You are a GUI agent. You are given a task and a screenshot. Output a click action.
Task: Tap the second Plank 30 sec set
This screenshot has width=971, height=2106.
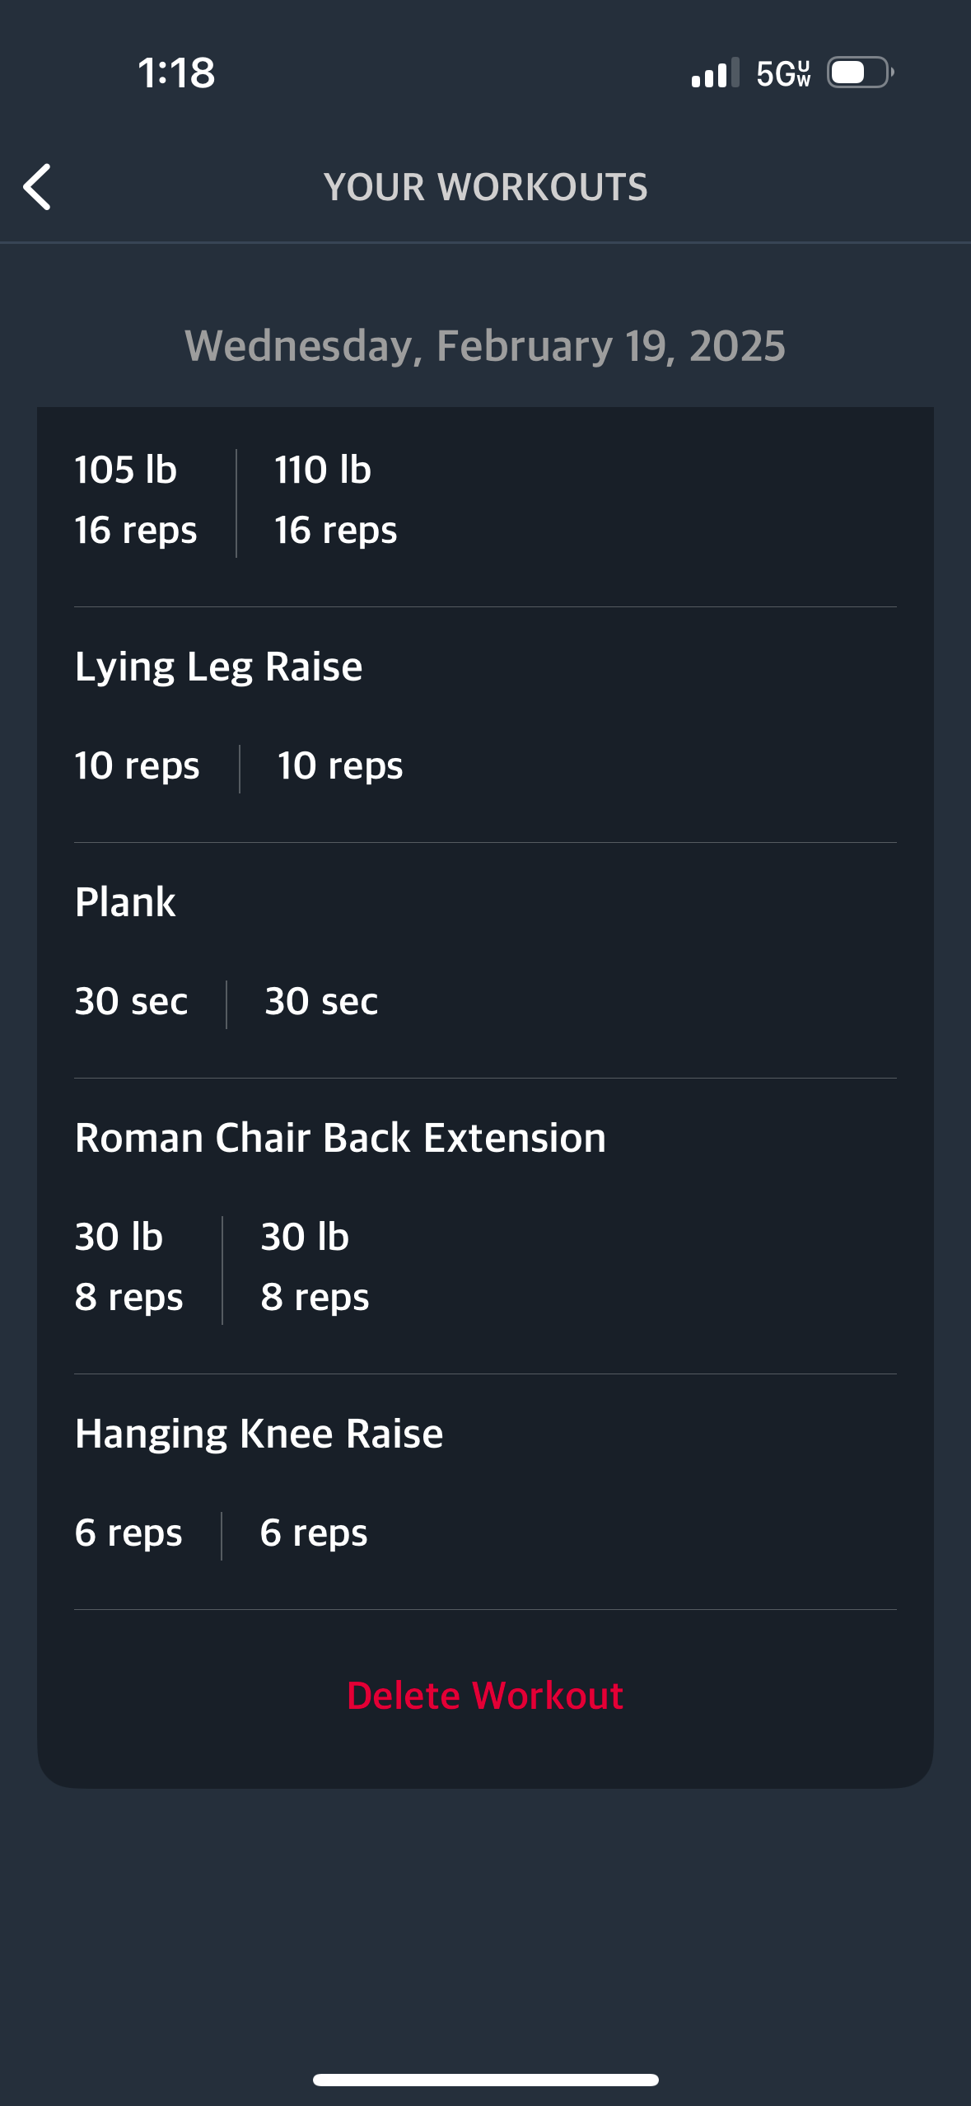321,1001
